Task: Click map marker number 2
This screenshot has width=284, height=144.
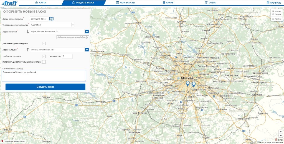Action: 194,84
